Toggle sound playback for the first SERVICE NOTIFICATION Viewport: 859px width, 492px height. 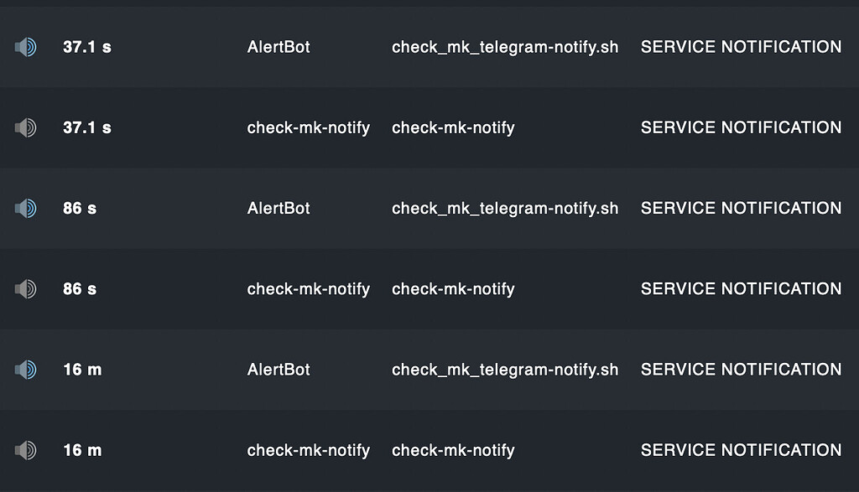click(x=26, y=48)
